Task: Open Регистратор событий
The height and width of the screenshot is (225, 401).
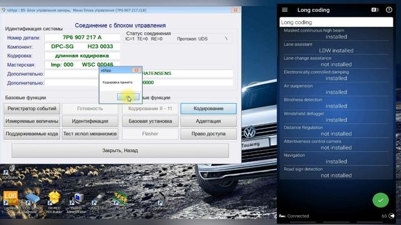Action: pos(32,108)
